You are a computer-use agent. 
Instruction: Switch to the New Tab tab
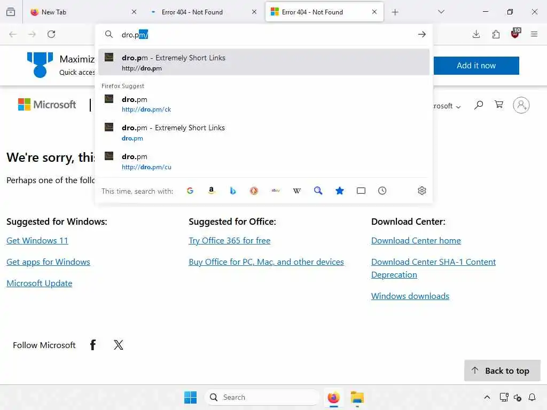[83, 12]
